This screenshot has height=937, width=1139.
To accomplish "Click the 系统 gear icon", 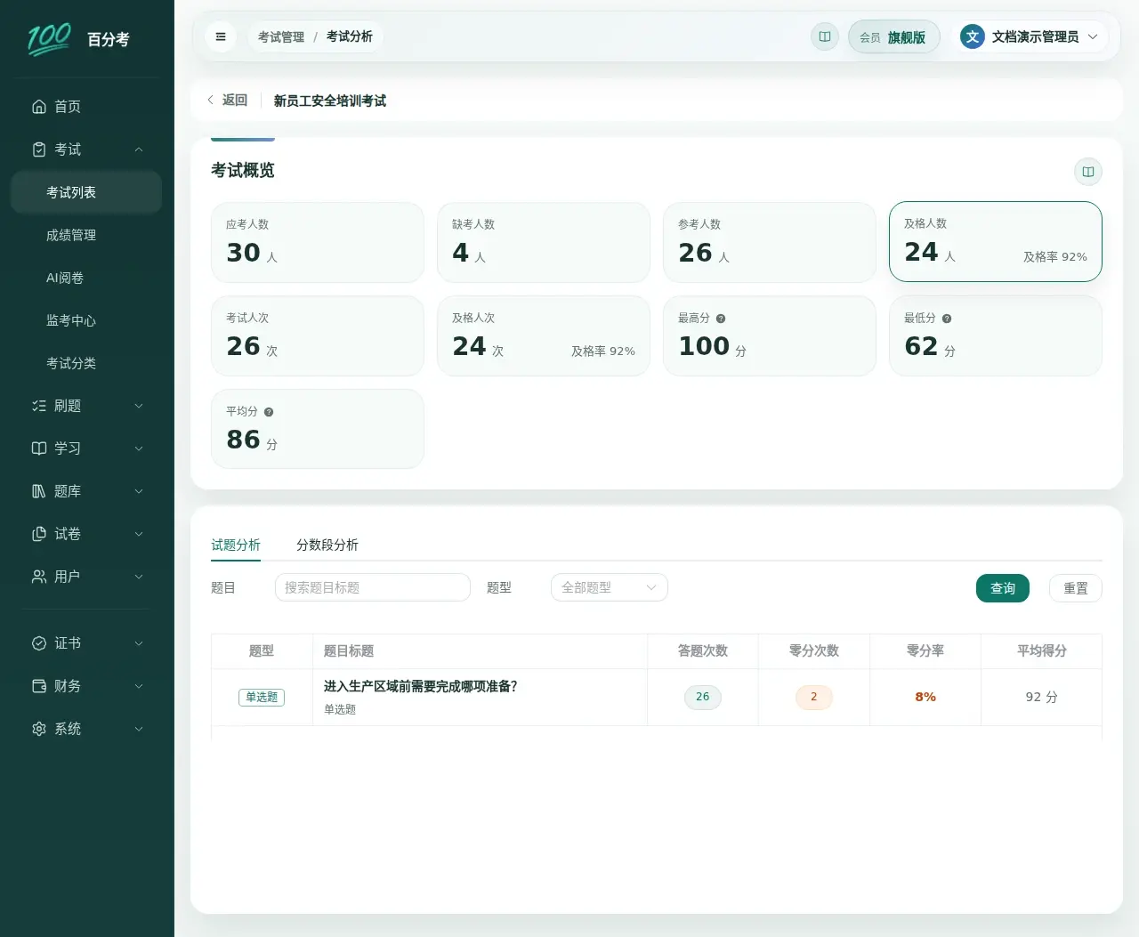I will click(39, 729).
